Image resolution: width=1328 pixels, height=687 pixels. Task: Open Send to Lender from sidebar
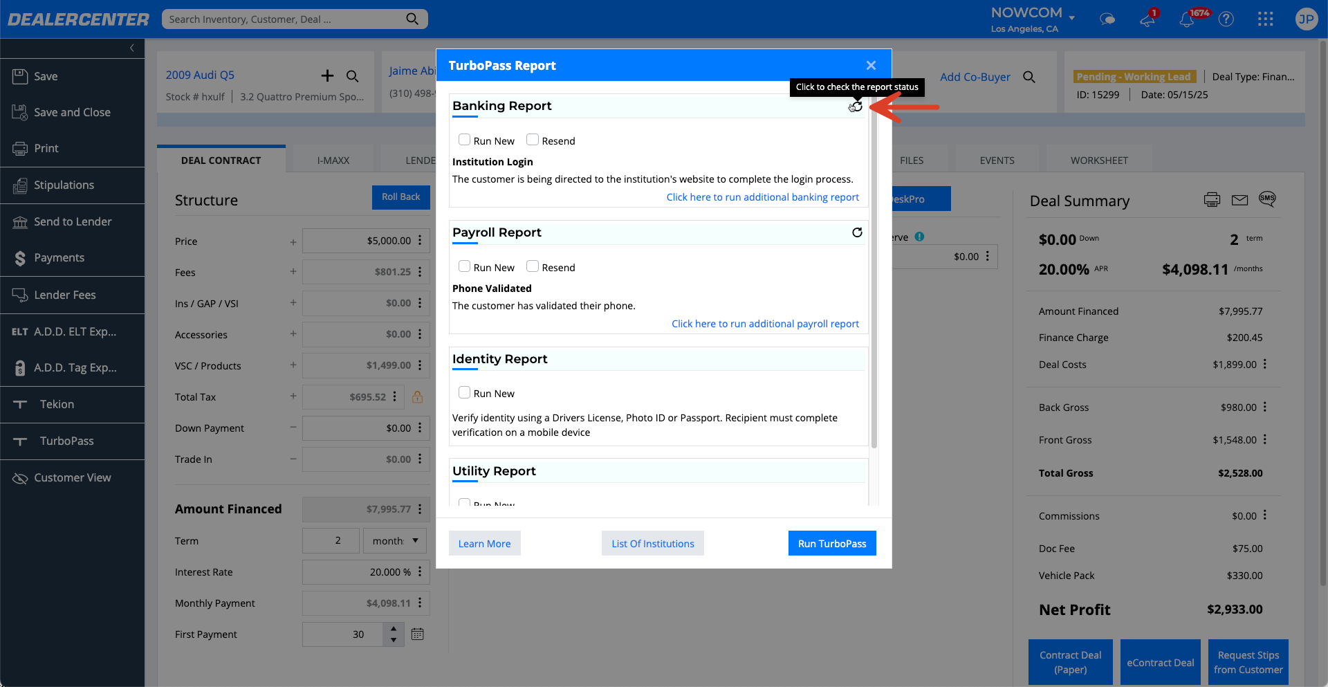click(72, 221)
